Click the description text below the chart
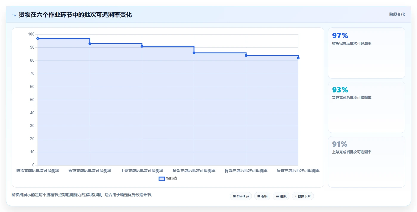This screenshot has width=417, height=212. pyautogui.click(x=82, y=195)
